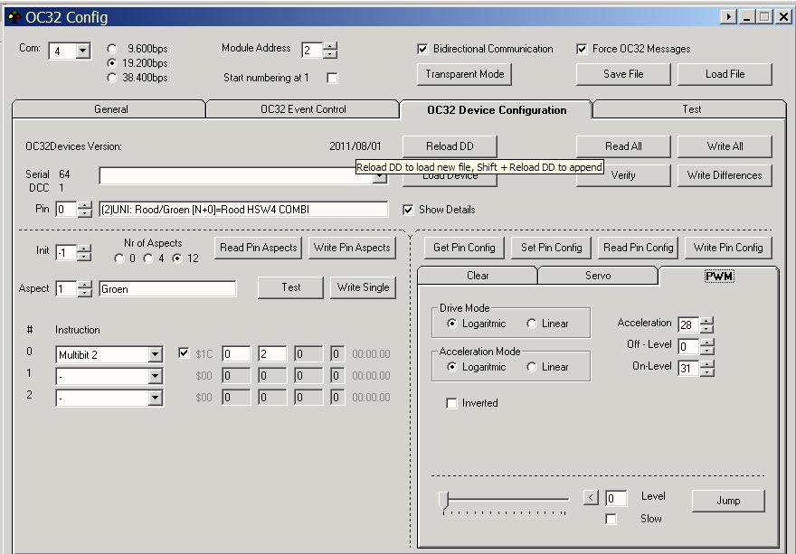
Task: Click the Write Pin Aspects button
Action: click(x=351, y=248)
